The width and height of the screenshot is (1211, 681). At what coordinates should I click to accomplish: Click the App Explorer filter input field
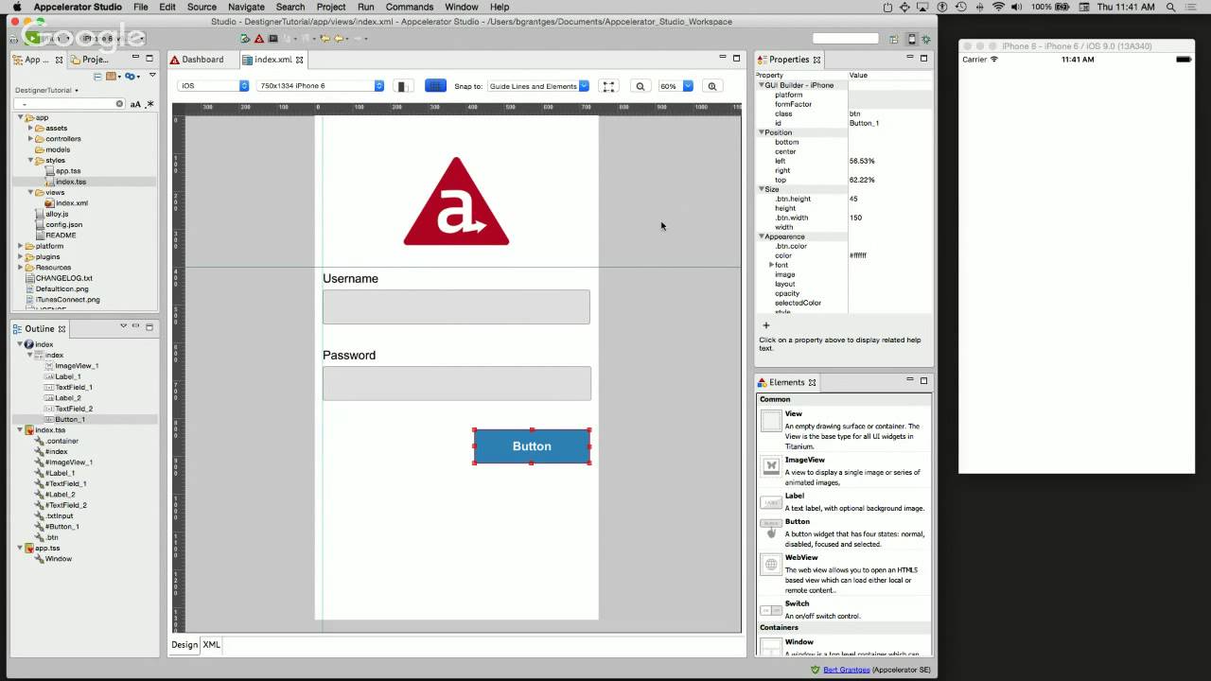68,104
